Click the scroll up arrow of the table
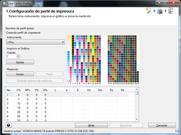Image resolution: width=181 pixels, height=135 pixels. coord(137,89)
